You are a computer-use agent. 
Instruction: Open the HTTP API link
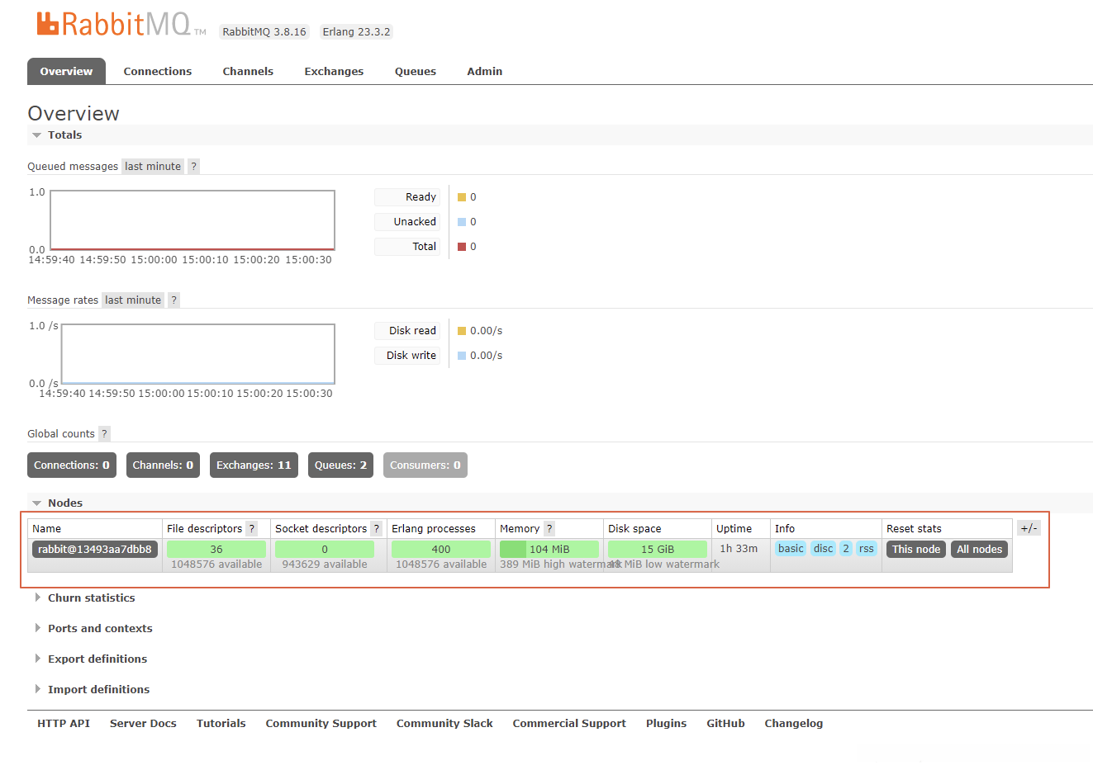click(64, 724)
